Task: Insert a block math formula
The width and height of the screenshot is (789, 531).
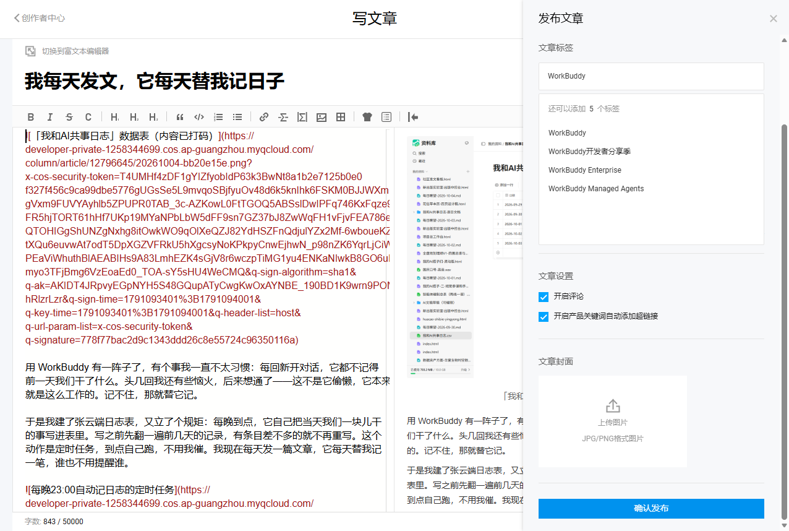Action: pyautogui.click(x=302, y=117)
